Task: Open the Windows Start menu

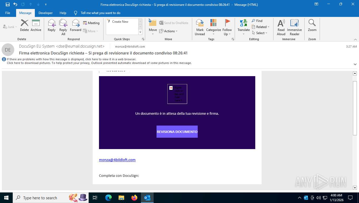Action: coord(6,198)
